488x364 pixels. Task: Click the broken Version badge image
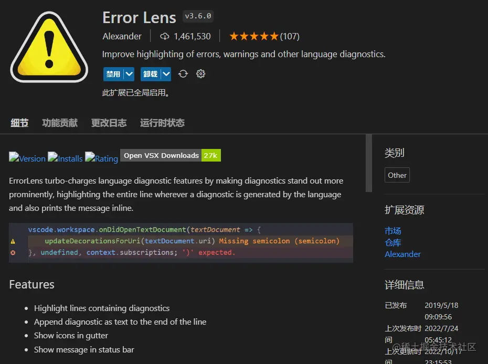tap(27, 157)
